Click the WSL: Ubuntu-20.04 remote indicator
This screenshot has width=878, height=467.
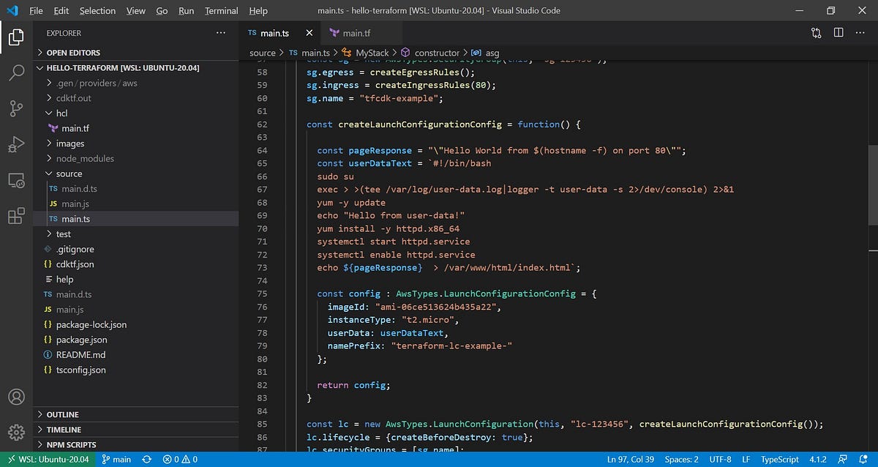click(x=48, y=459)
